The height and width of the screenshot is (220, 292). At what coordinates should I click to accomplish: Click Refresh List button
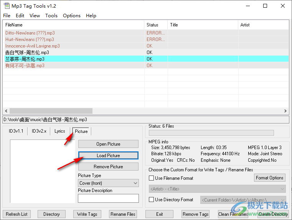point(16,214)
